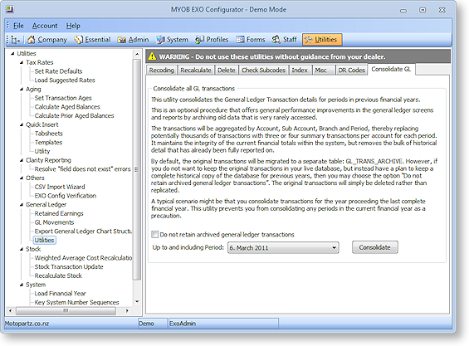The height and width of the screenshot is (346, 469).
Task: Select the Consolidate GL tab
Action: (x=391, y=69)
